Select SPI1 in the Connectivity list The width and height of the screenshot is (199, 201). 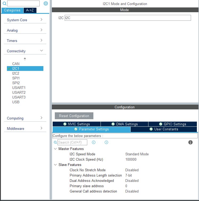(x=16, y=78)
